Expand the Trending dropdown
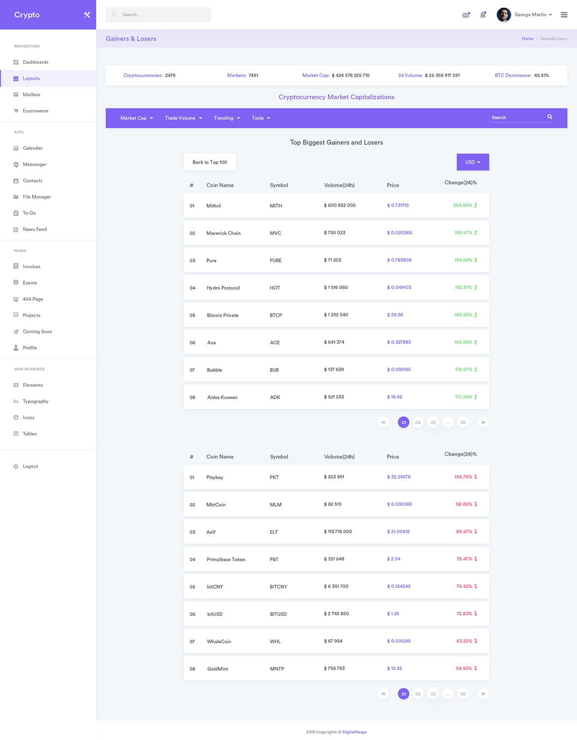Screen dimensions: 577x740 click(x=226, y=118)
